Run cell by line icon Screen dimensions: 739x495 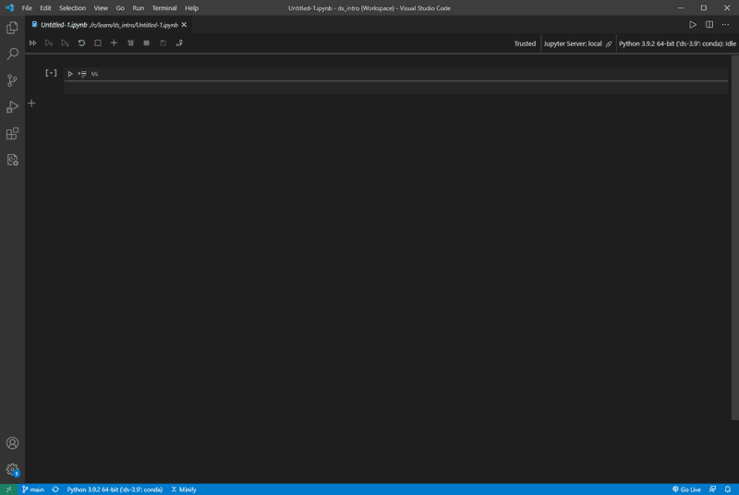82,74
